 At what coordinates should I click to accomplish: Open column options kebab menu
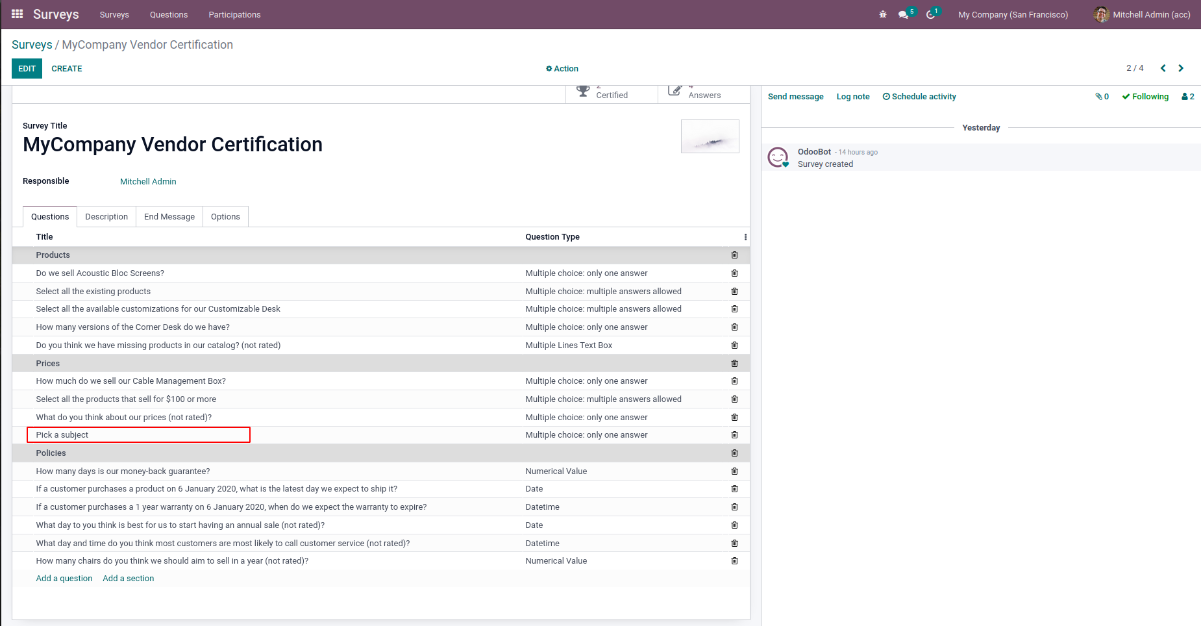[745, 237]
